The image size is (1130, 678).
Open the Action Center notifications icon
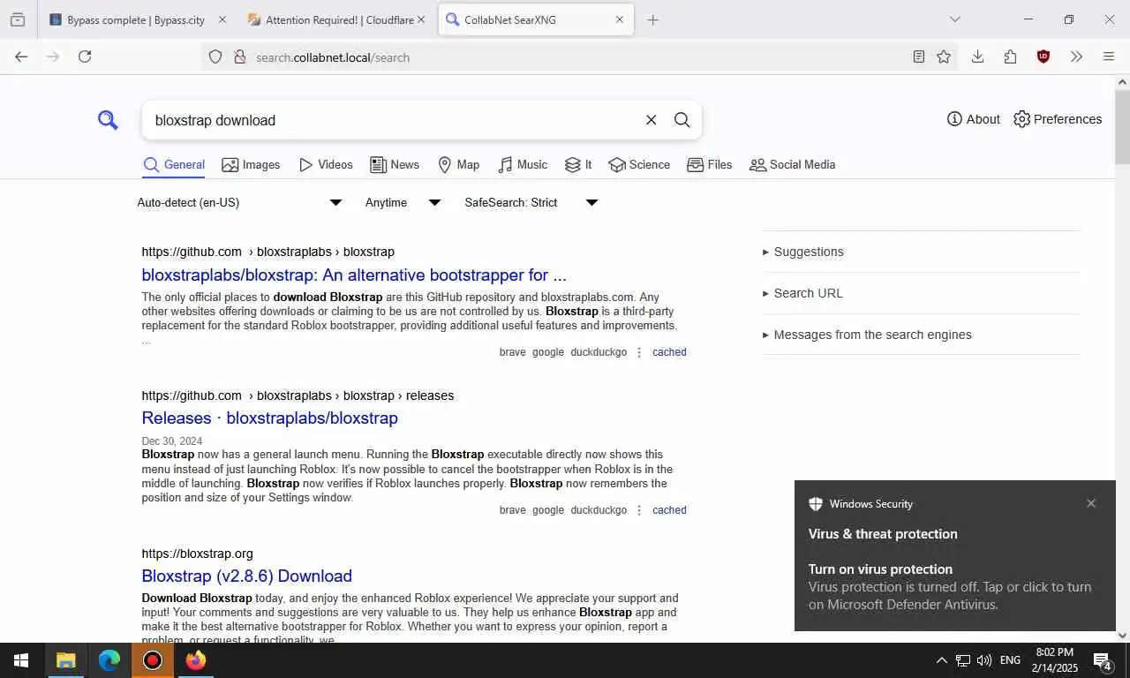point(1102,660)
